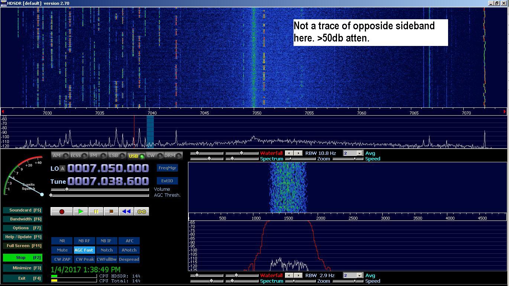Viewport: 509px width, 286px height.
Task: Increase lower RBW with the right arrow
Action: click(x=298, y=275)
